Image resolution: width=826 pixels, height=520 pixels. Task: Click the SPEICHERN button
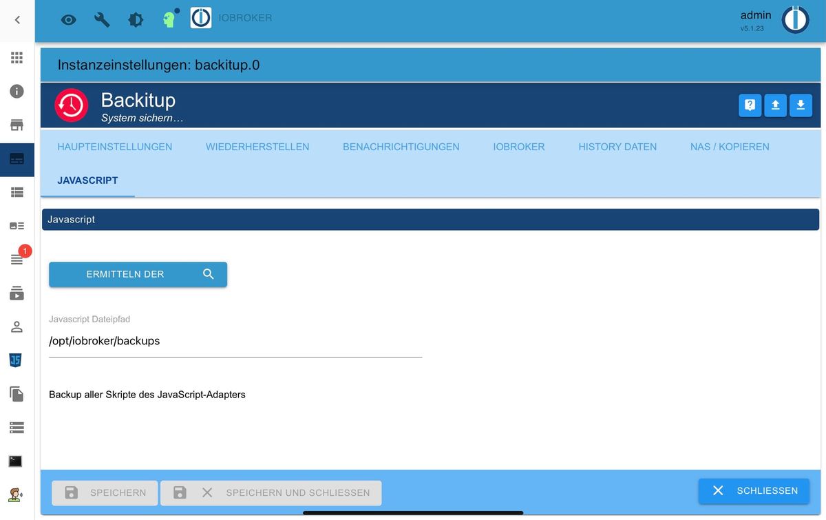(105, 492)
